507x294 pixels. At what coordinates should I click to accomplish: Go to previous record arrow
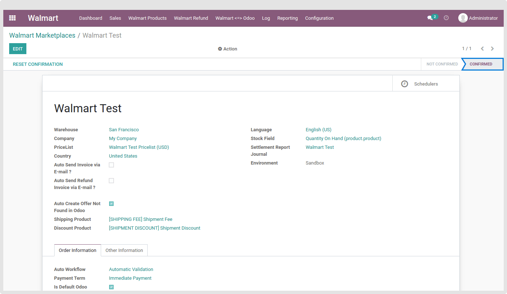coord(482,49)
